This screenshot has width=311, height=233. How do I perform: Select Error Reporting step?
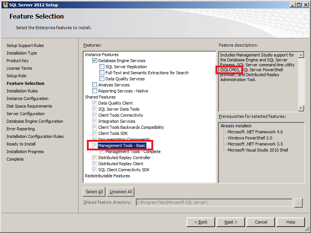pyautogui.click(x=20, y=129)
